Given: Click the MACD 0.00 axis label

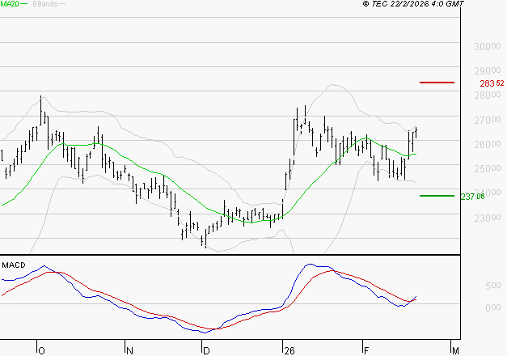Looking at the screenshot, I should tap(493, 307).
